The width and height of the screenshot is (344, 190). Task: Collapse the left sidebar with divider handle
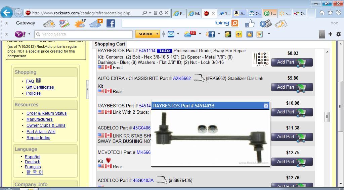click(x=88, y=89)
